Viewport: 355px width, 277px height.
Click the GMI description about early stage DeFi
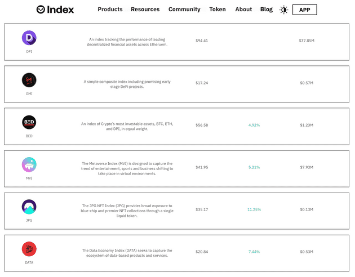click(127, 84)
